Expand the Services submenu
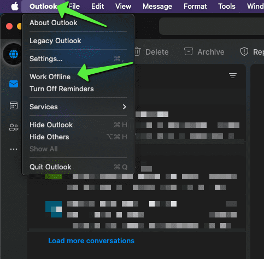264x259 pixels. coord(78,107)
